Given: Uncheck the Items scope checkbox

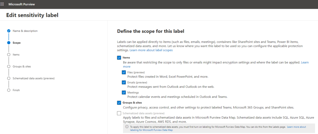Looking at the screenshot, I should click(119, 58).
